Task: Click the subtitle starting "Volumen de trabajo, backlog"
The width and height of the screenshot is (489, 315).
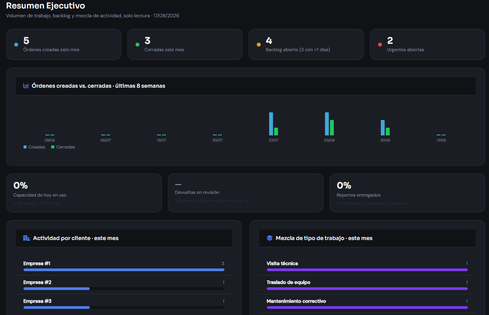Action: pos(92,16)
